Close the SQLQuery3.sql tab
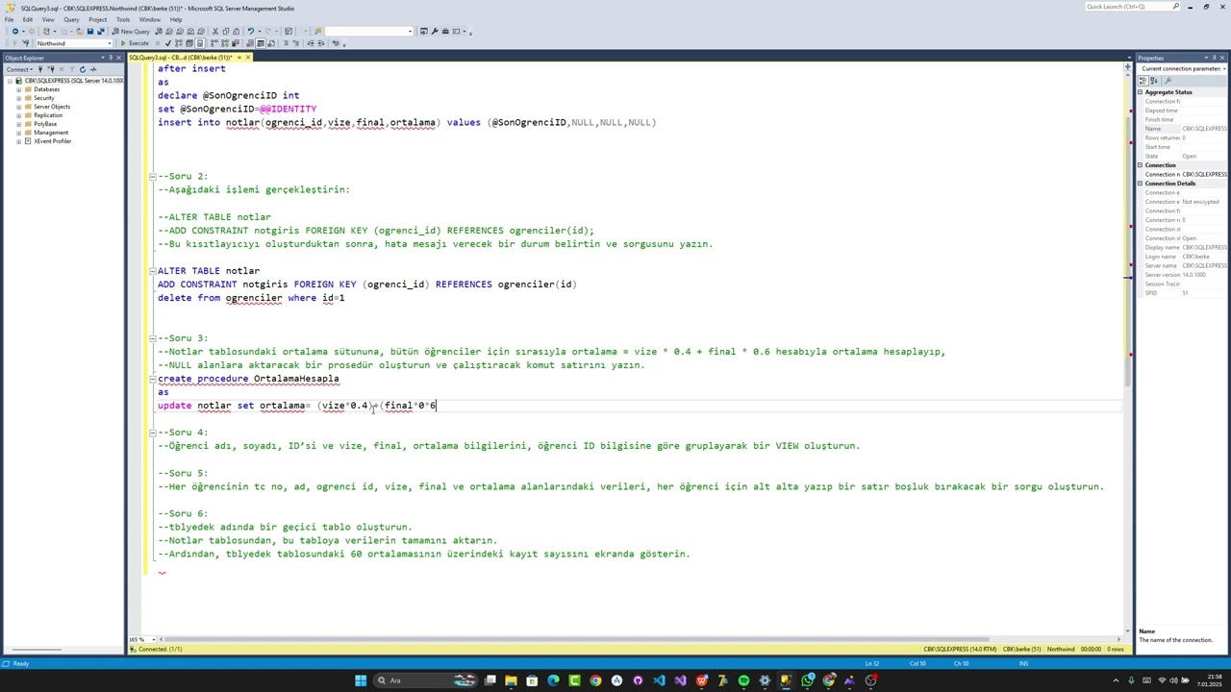 click(248, 58)
